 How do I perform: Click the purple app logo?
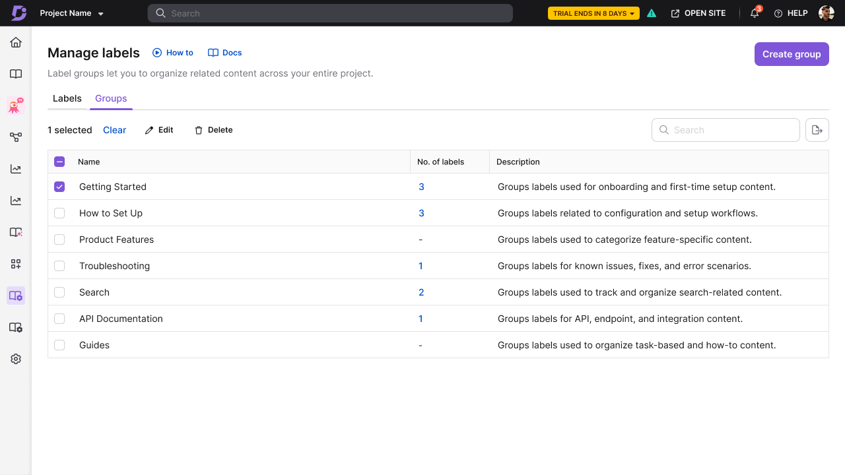click(x=19, y=13)
